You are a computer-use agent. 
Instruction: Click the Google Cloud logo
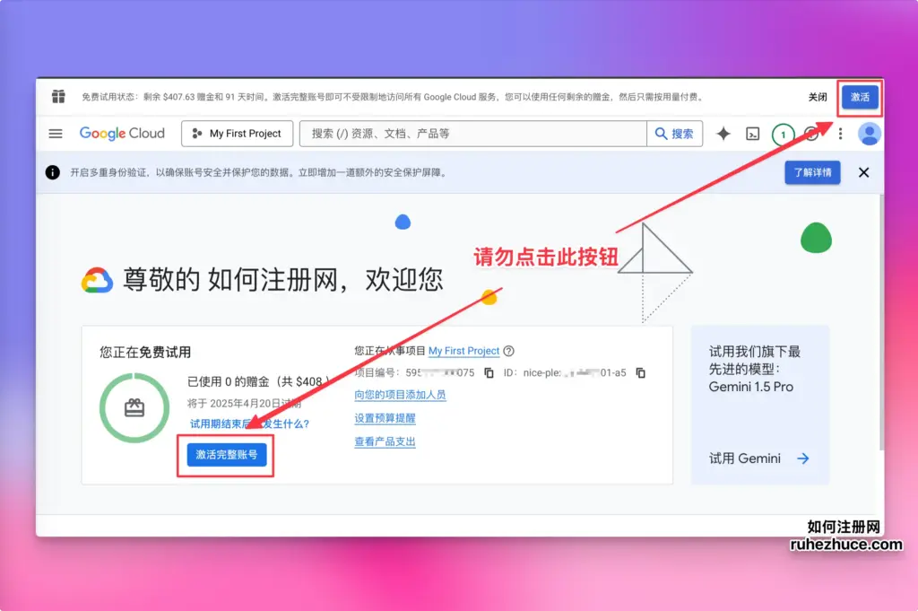122,134
